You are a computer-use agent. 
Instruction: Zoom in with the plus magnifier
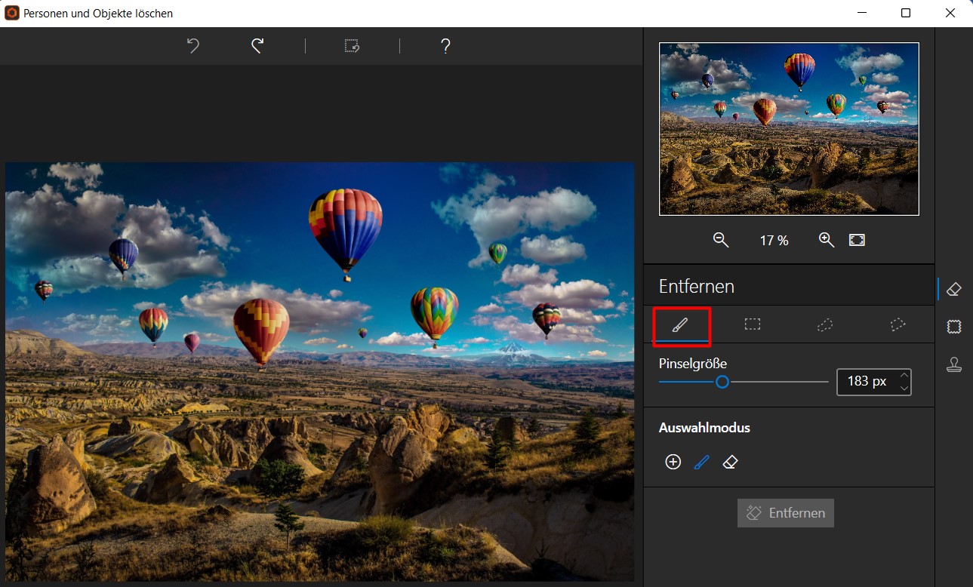coord(827,240)
